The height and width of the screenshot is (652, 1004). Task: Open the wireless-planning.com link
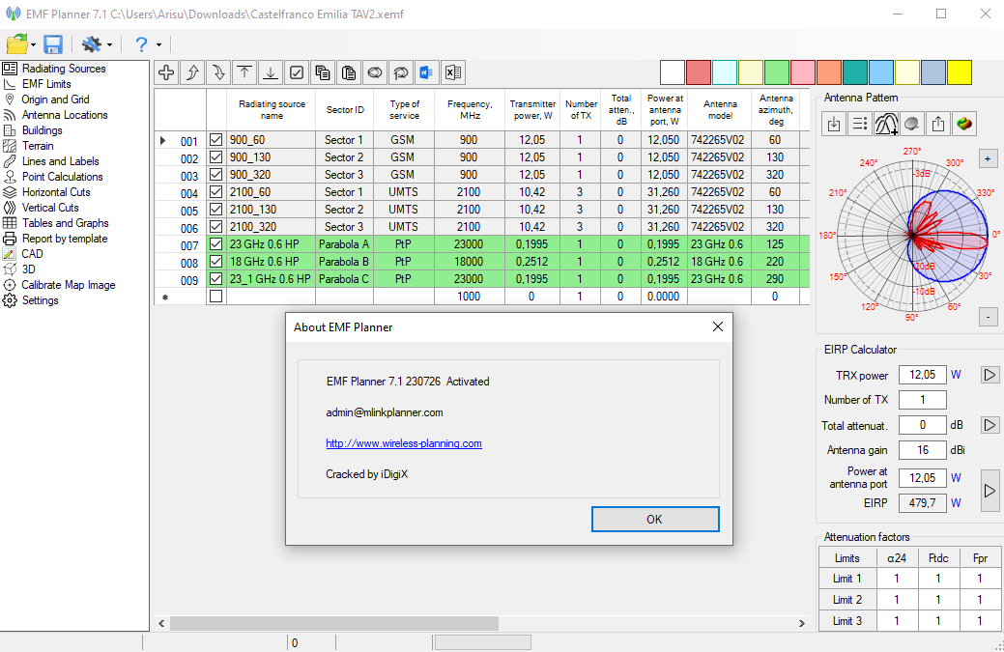click(403, 443)
